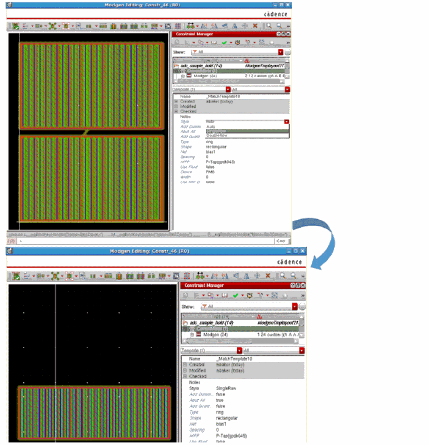Click the second zoom magnifier icon in the bottom window toolbar
This screenshot has width=429, height=445.
point(293,276)
